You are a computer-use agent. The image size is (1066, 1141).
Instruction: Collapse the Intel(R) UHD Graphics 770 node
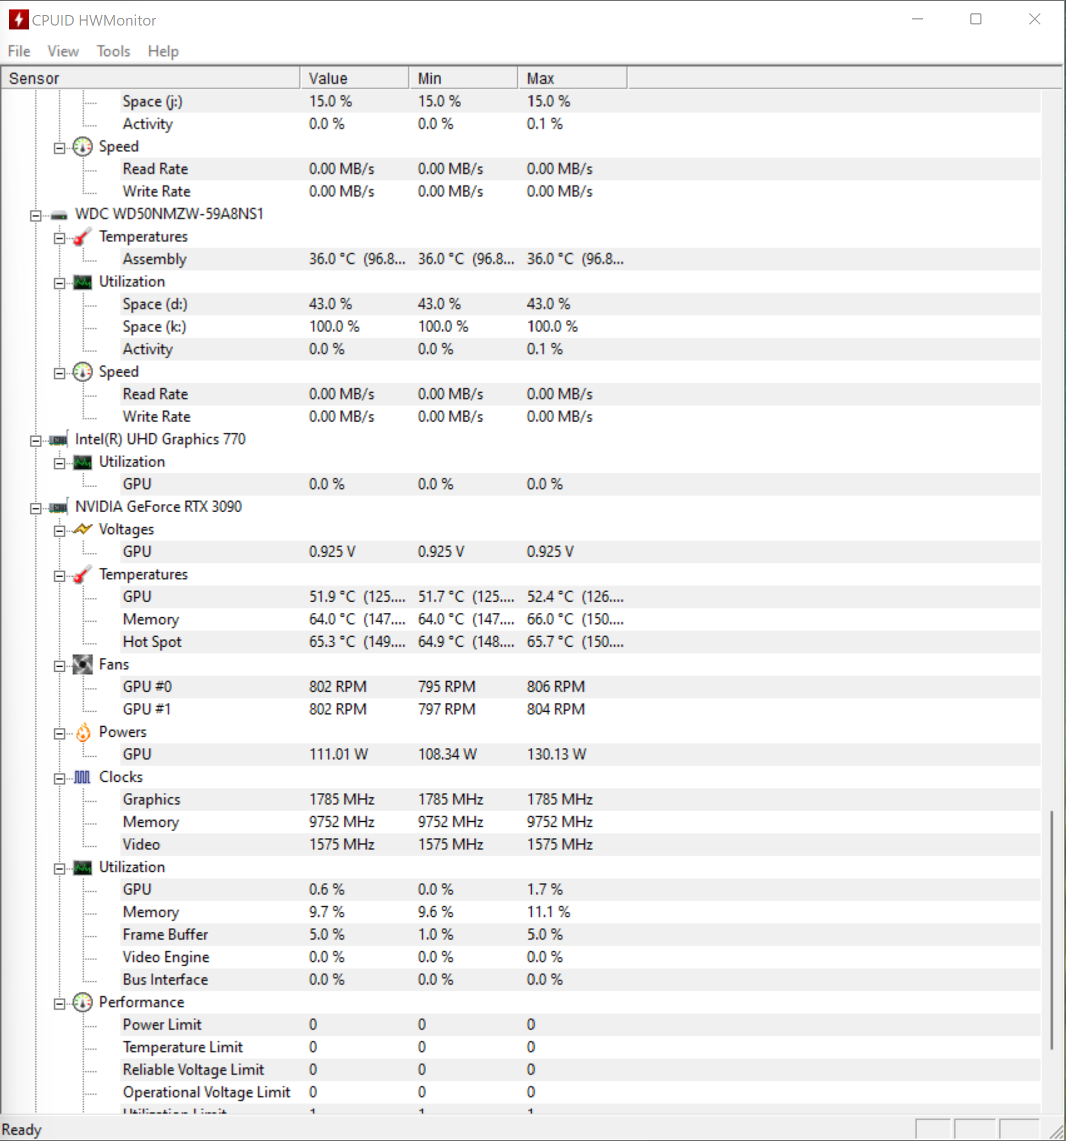(36, 441)
